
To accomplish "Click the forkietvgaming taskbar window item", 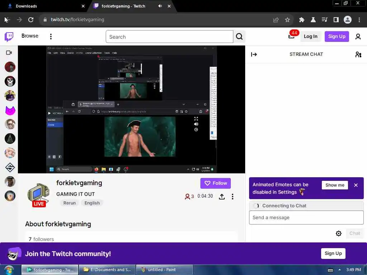I will [x=50, y=270].
